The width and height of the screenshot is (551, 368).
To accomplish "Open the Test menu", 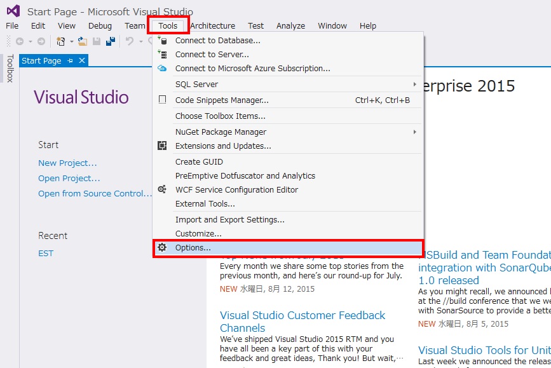I will point(255,25).
